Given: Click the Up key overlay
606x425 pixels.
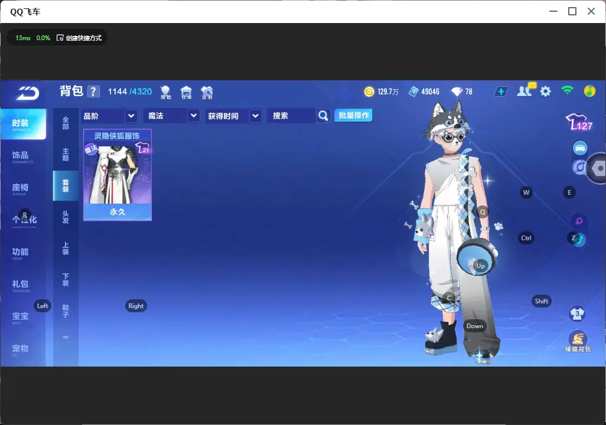Looking at the screenshot, I should (x=480, y=266).
